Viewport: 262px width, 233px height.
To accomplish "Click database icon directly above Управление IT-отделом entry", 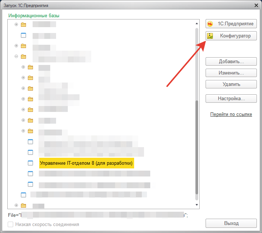I will click(x=30, y=152).
